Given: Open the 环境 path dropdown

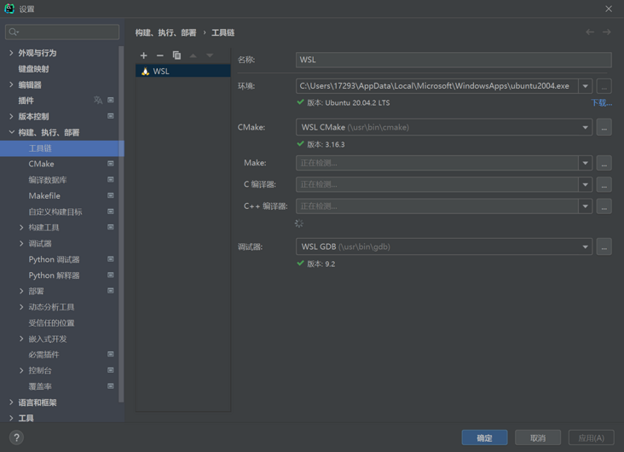Looking at the screenshot, I should pos(585,86).
